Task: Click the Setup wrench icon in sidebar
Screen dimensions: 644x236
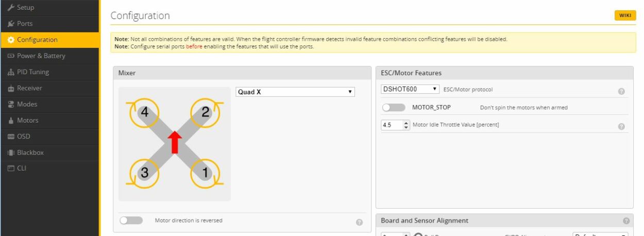Action: tap(11, 7)
